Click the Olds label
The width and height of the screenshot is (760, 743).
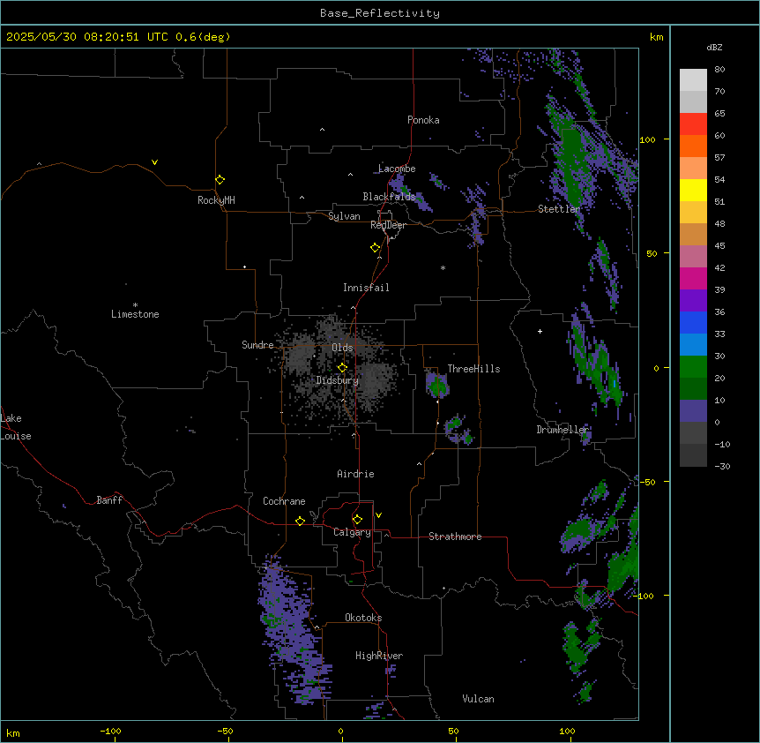tap(342, 348)
